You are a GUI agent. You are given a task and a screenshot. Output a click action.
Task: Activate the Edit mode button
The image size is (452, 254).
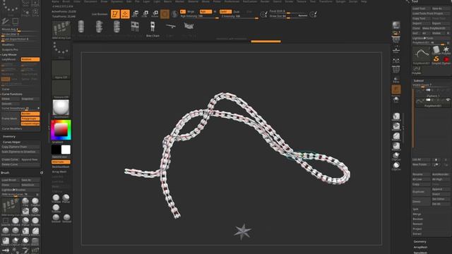(115, 14)
